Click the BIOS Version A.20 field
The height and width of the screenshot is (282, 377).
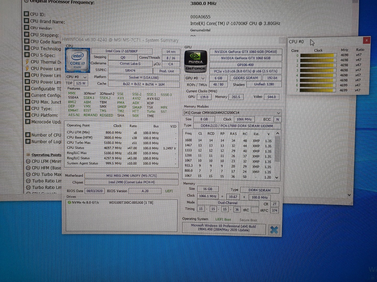[145, 191]
